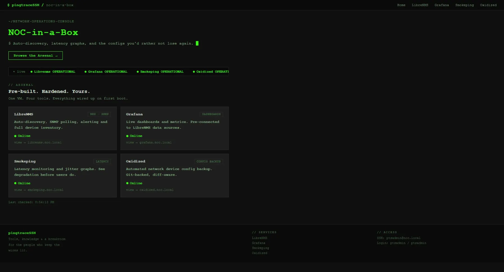
Task: Click the Smokeping OPERATIONAL ticker entry
Action: click(160, 72)
